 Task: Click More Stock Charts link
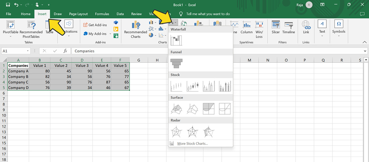192,143
